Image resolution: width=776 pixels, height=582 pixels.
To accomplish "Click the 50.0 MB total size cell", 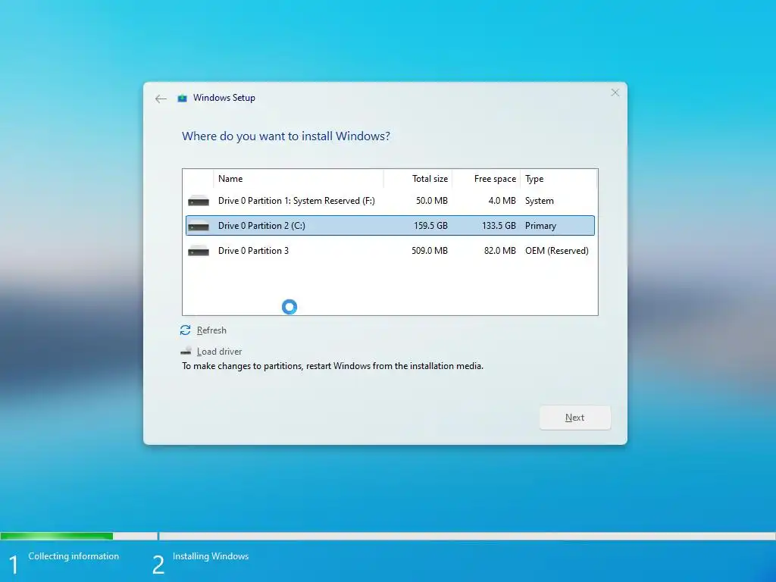I will [431, 200].
